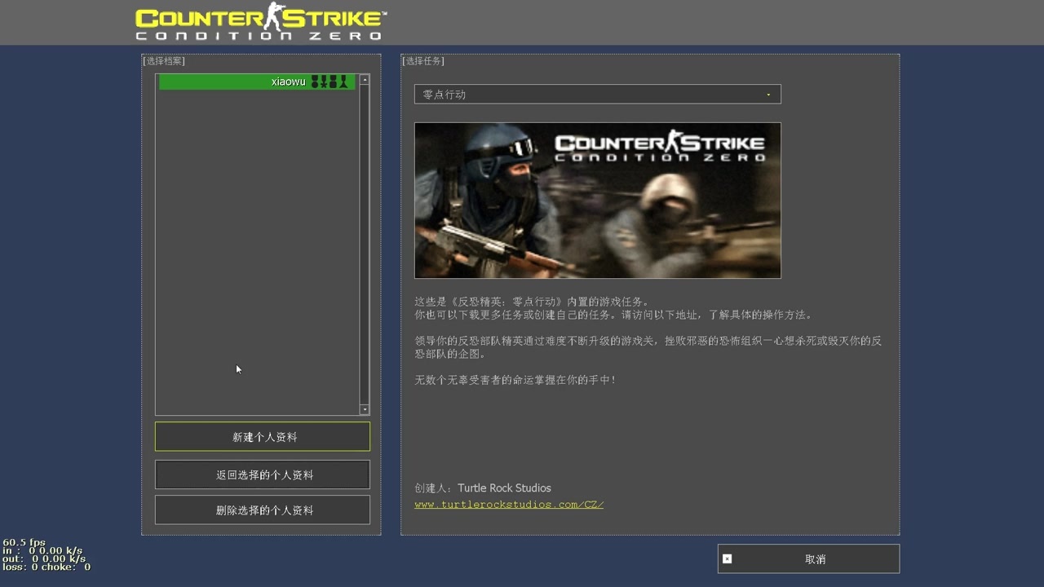Click the [选择任务] panel label

coord(423,61)
